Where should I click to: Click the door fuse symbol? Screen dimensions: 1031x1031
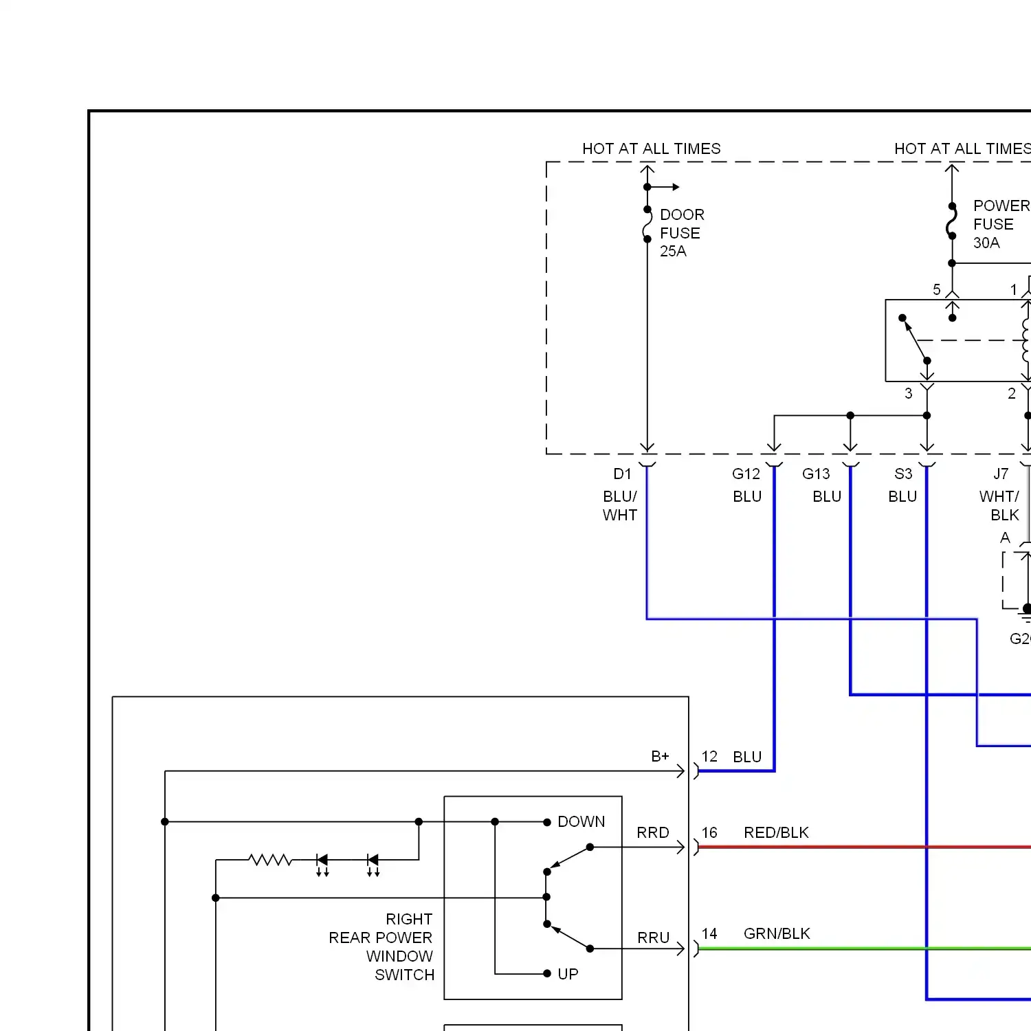click(x=647, y=224)
